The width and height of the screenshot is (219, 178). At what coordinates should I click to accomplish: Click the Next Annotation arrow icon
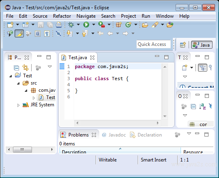(x=70, y=33)
